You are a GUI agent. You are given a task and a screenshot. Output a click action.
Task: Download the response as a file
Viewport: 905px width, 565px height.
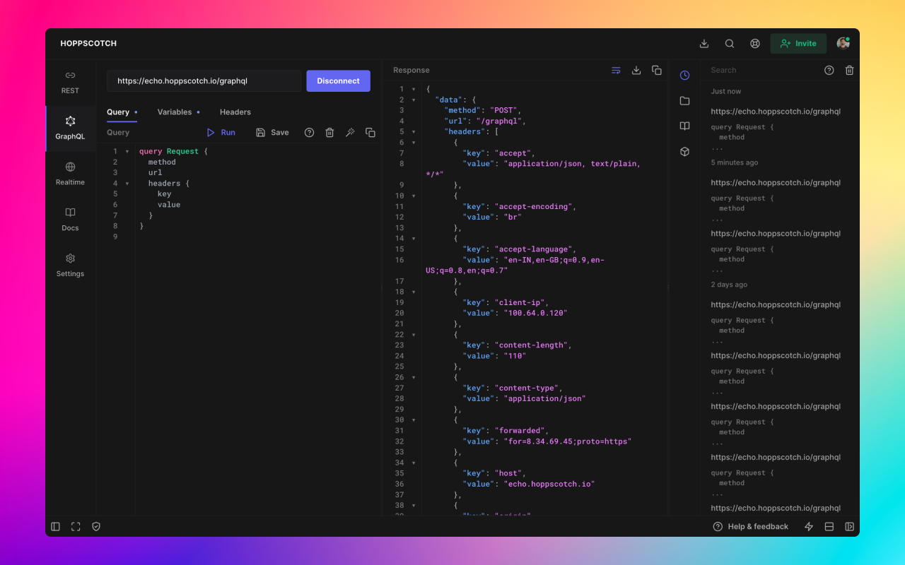pyautogui.click(x=636, y=71)
